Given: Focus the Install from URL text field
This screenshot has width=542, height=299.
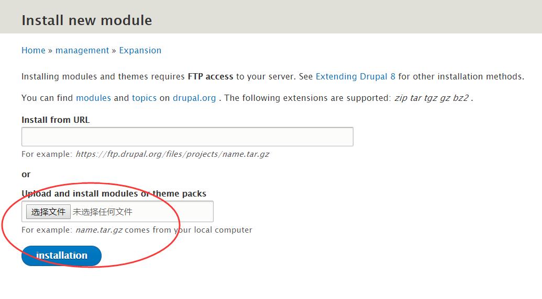Looking at the screenshot, I should pos(187,136).
